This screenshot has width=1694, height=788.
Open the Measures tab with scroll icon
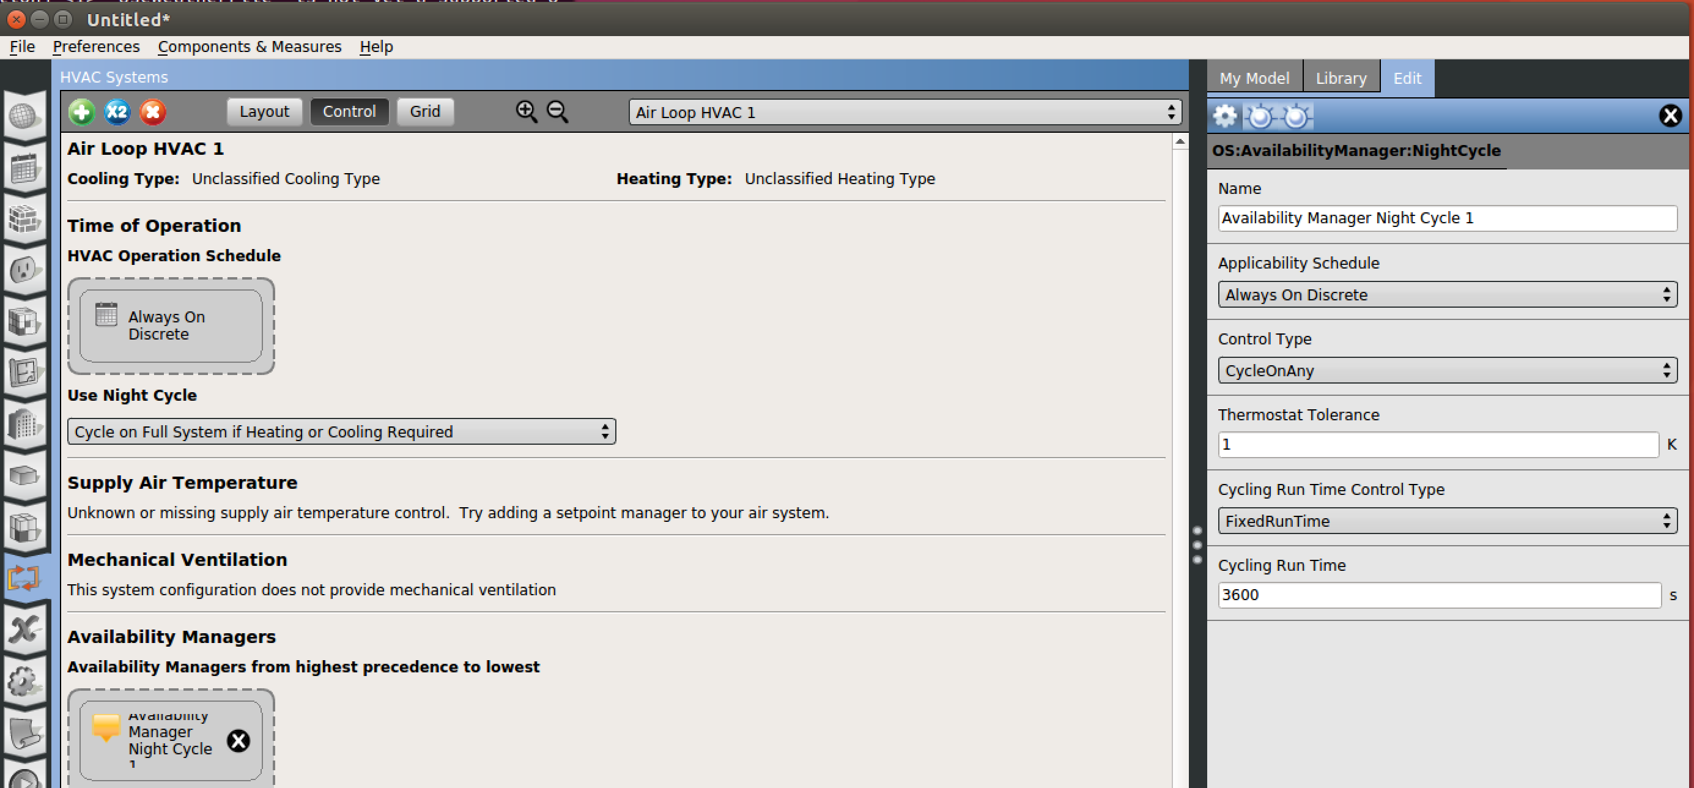(x=25, y=734)
